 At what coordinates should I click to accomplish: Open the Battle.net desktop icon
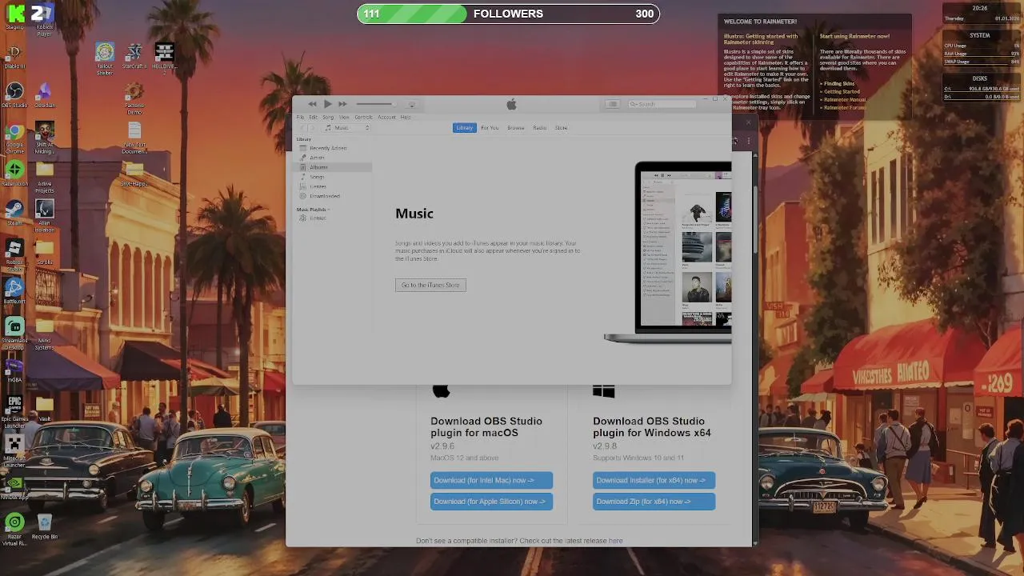[x=14, y=290]
